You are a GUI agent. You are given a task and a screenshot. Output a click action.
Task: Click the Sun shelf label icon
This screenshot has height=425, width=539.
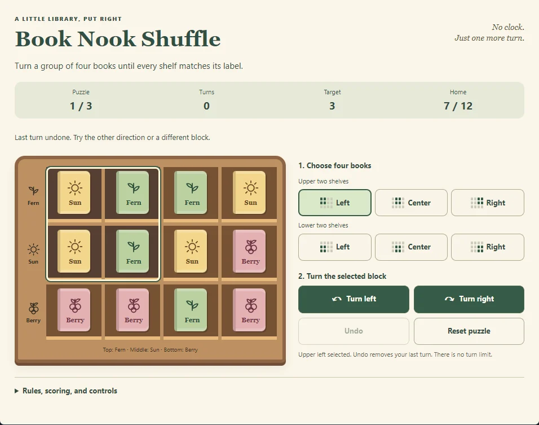click(33, 249)
